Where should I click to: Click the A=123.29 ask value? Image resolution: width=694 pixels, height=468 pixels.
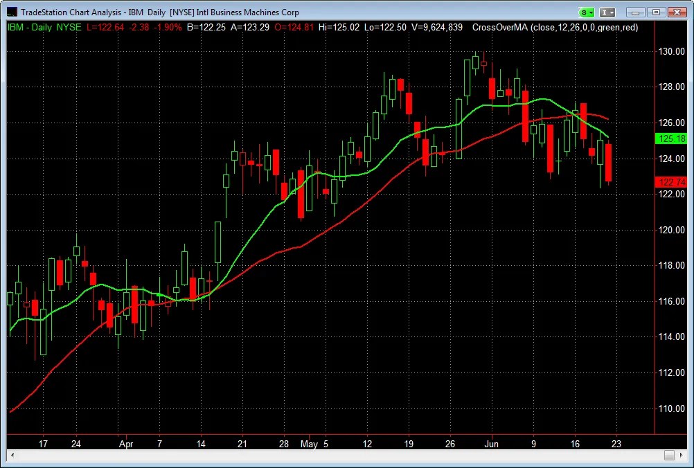249,28
